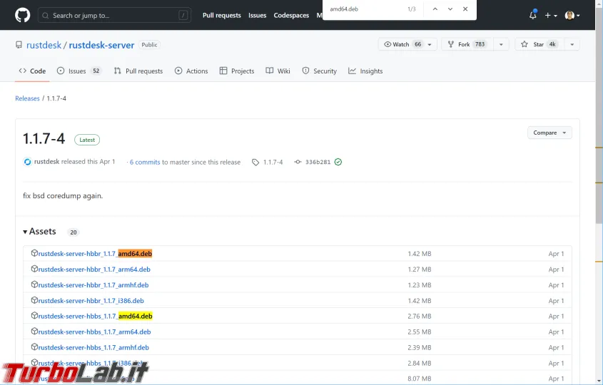The height and width of the screenshot is (385, 603).
Task: Click the Watch button
Action: (x=402, y=44)
